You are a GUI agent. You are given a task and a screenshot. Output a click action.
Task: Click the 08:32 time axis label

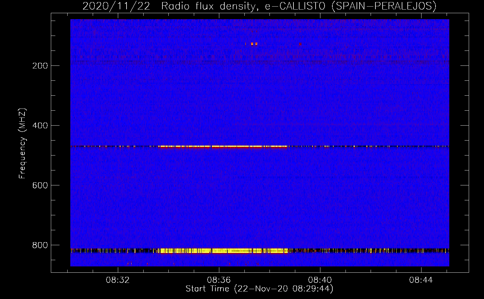coord(118,280)
